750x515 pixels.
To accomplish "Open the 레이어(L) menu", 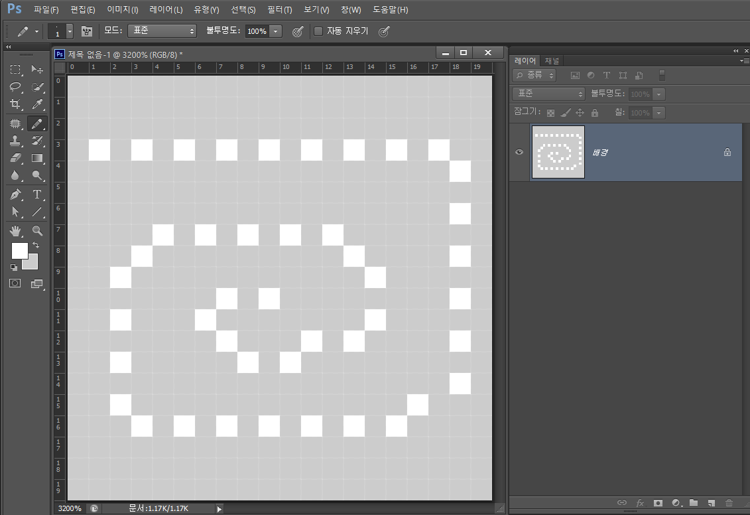I will [166, 9].
